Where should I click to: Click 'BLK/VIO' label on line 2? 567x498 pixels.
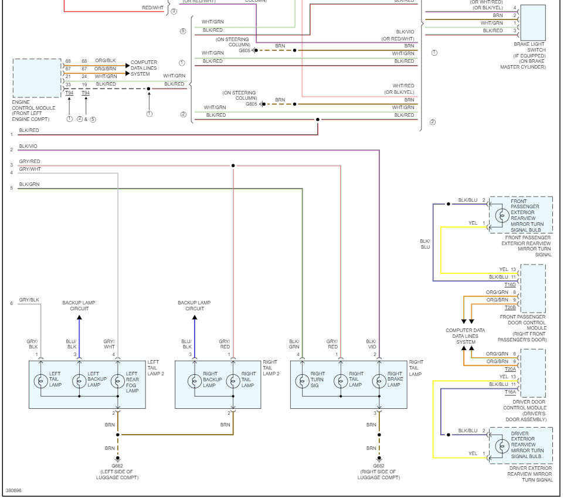(x=28, y=146)
